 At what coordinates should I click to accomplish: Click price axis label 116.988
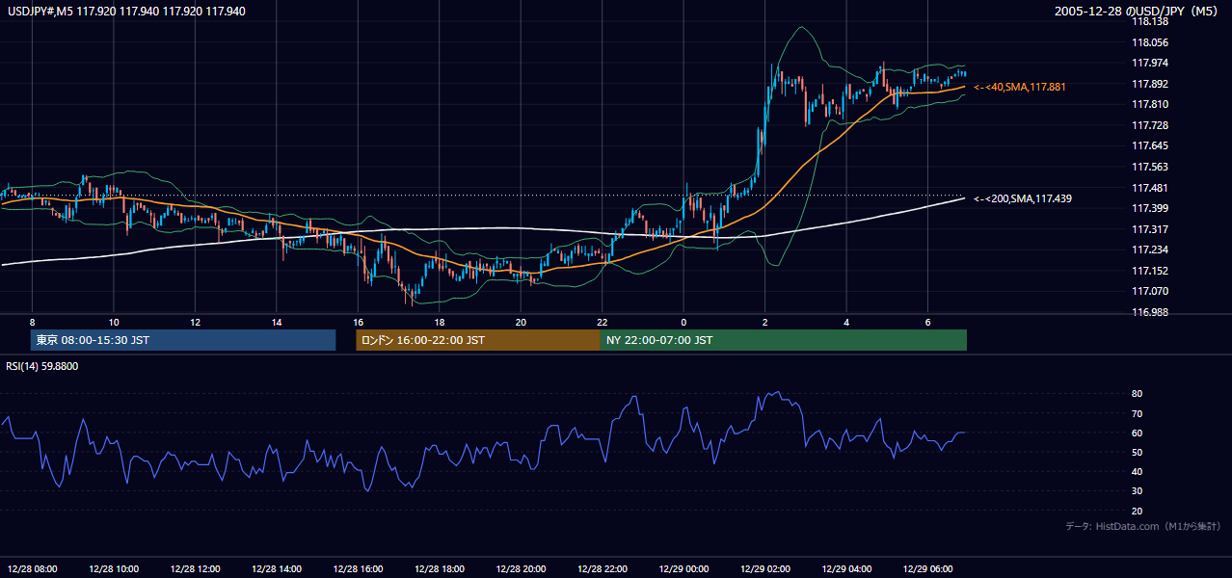(1149, 312)
